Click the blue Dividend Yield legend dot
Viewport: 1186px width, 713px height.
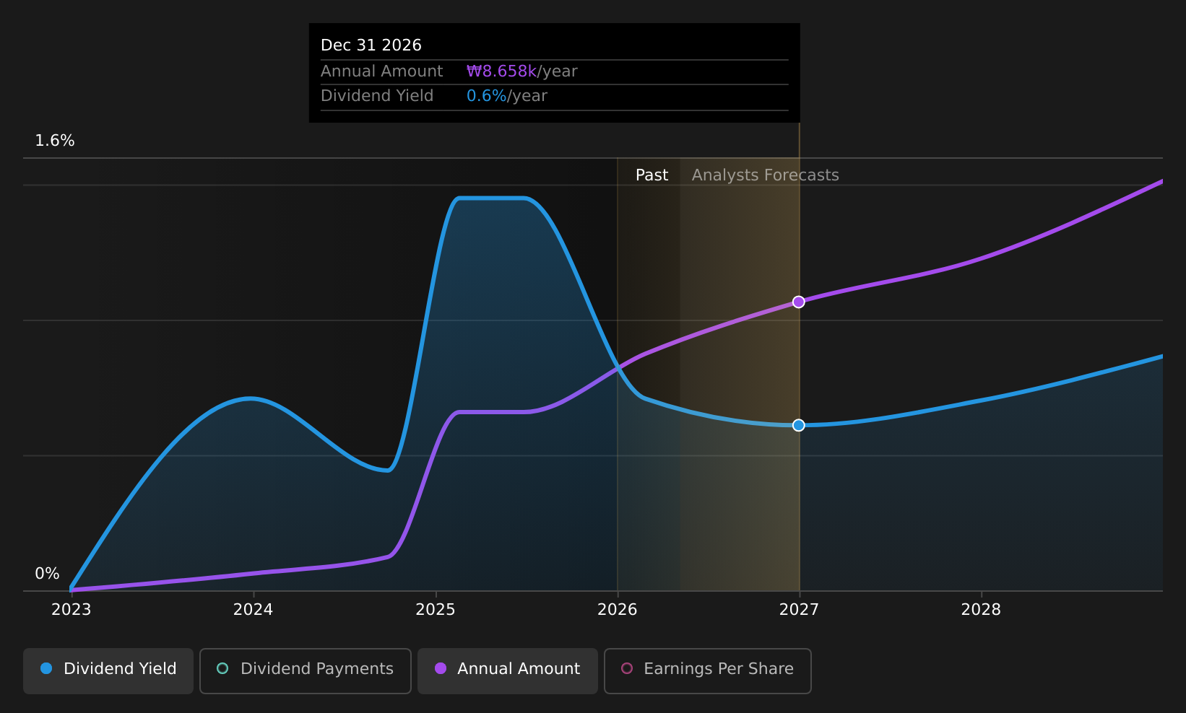tap(46, 668)
